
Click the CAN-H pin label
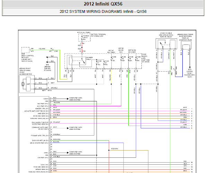click(x=46, y=99)
